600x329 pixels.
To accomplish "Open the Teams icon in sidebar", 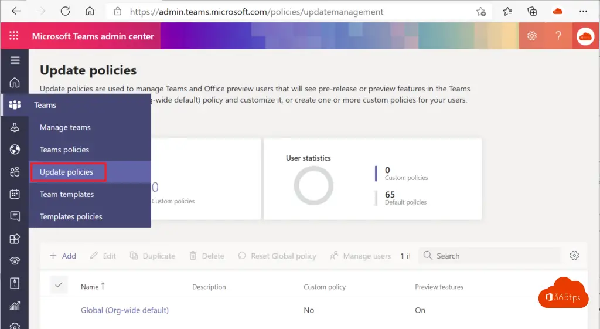I will coord(15,105).
